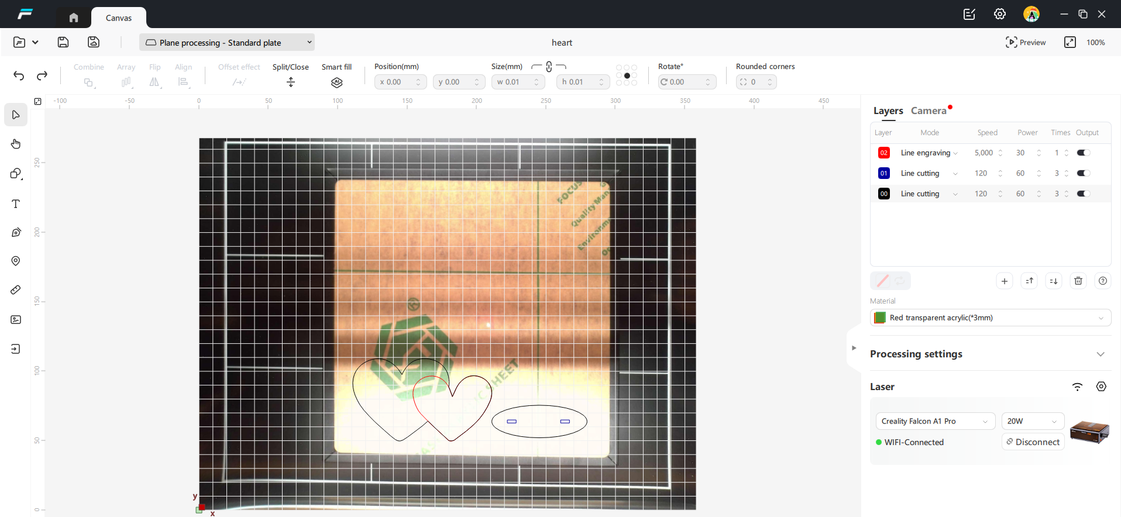This screenshot has width=1121, height=517.
Task: Open application settings gear
Action: pos(999,14)
